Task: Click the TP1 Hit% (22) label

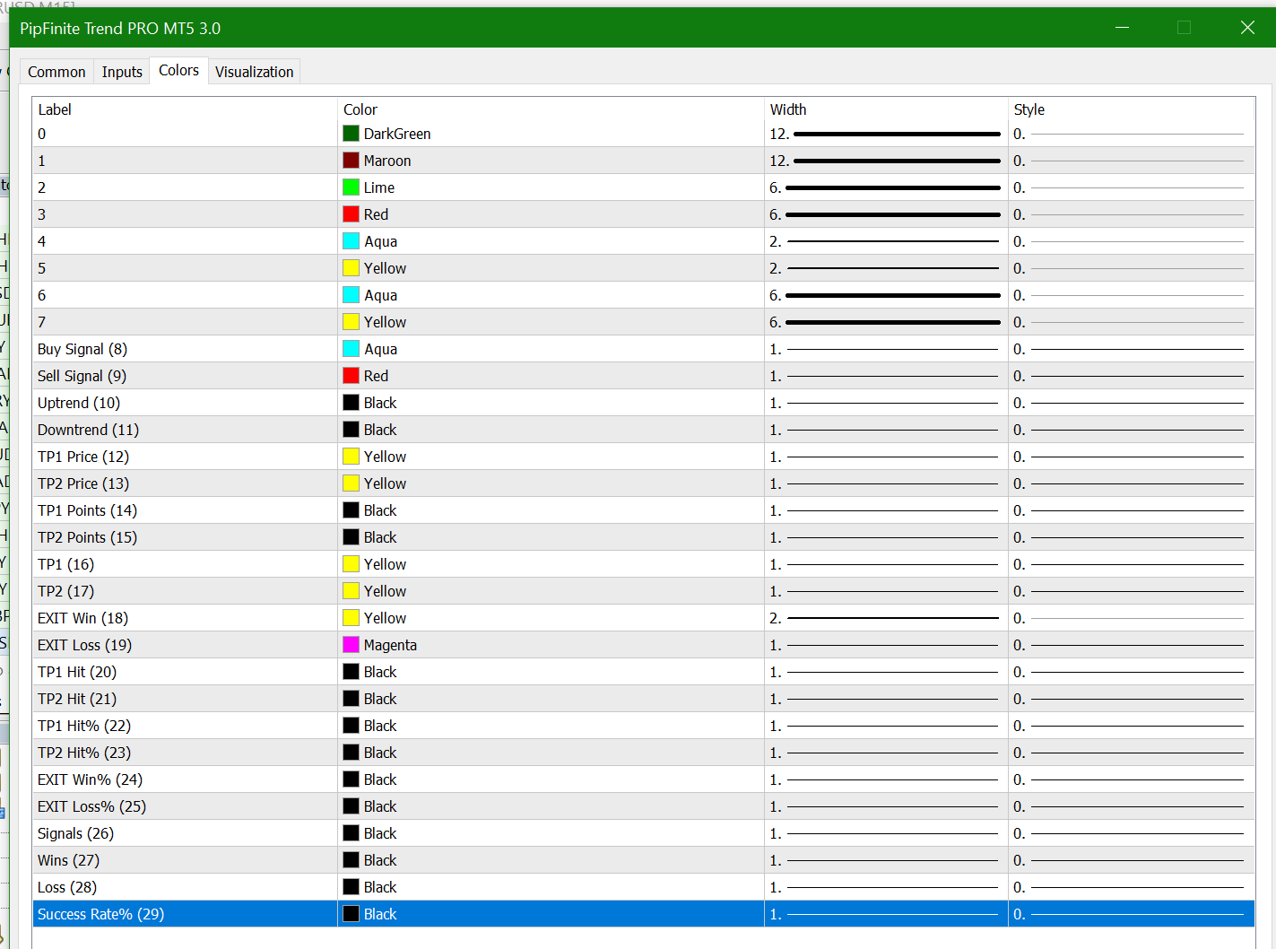Action: pos(84,726)
